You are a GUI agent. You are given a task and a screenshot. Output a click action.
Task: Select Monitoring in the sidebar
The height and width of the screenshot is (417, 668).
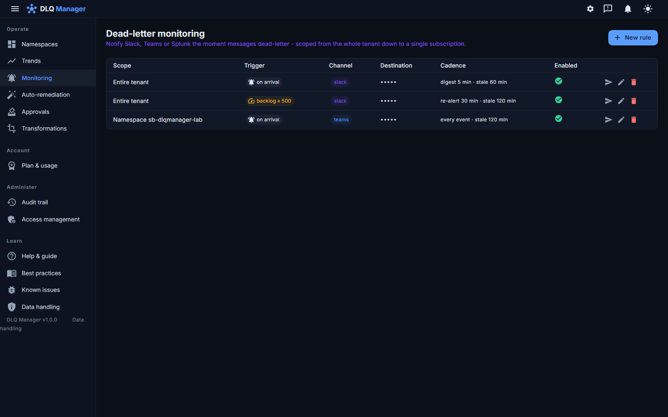[x=48, y=78]
